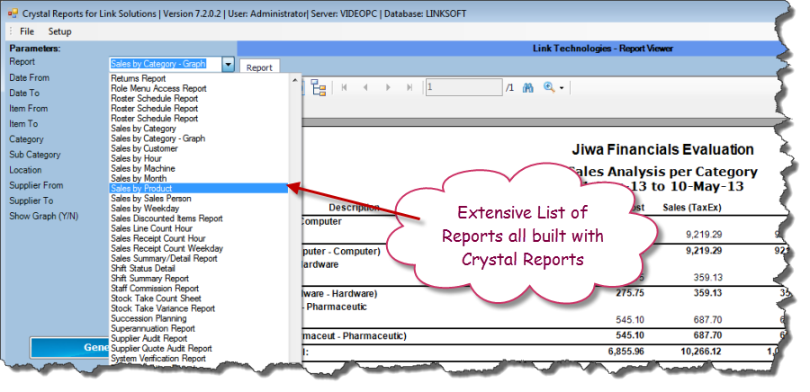
Task: Click the Report combo box text field
Action: coord(166,65)
